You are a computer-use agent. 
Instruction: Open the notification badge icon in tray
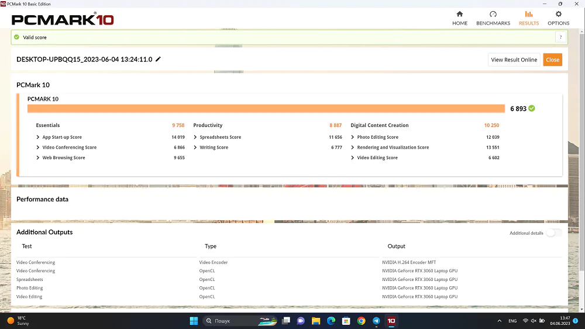[575, 321]
